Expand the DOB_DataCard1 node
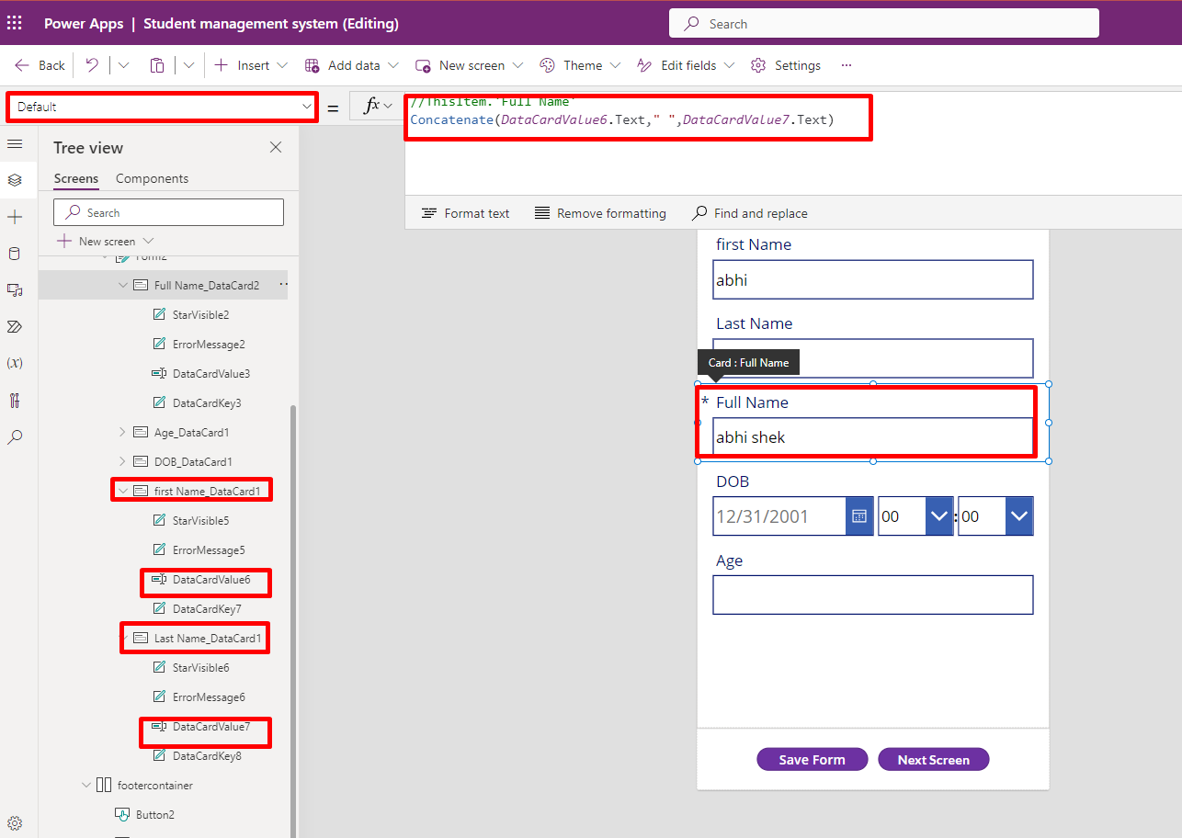1182x838 pixels. [123, 462]
